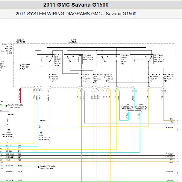Image resolution: width=182 pixels, height=182 pixels.
Task: Click the 'YEL 356' wire row
Action: pos(11,142)
